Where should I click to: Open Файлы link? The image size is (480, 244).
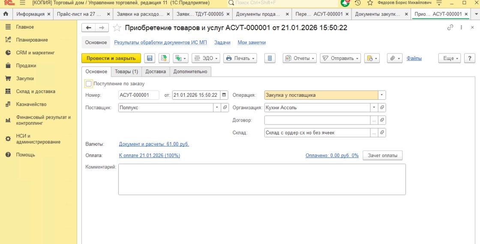tap(414, 58)
